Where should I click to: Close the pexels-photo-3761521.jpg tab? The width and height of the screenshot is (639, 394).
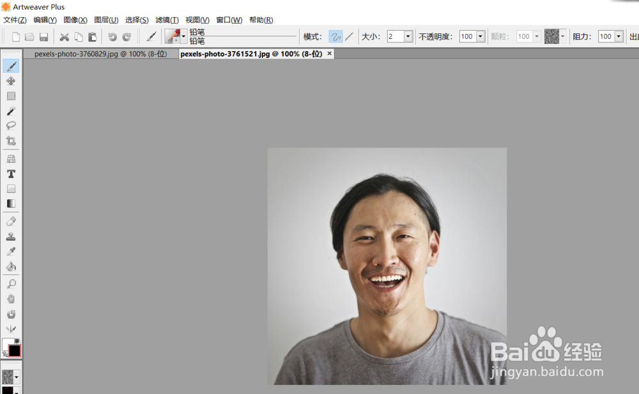click(329, 54)
